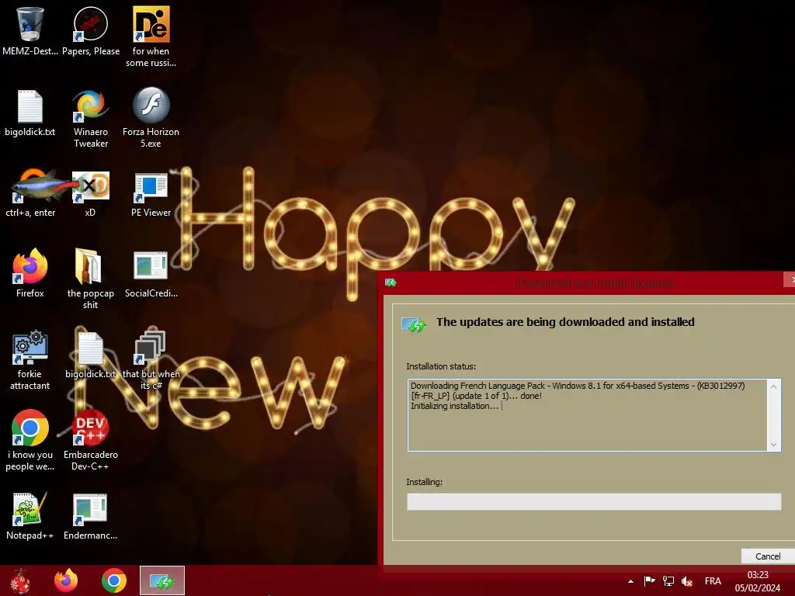Viewport: 795px width, 596px height.
Task: Show hidden tray icons arrow
Action: (x=630, y=581)
